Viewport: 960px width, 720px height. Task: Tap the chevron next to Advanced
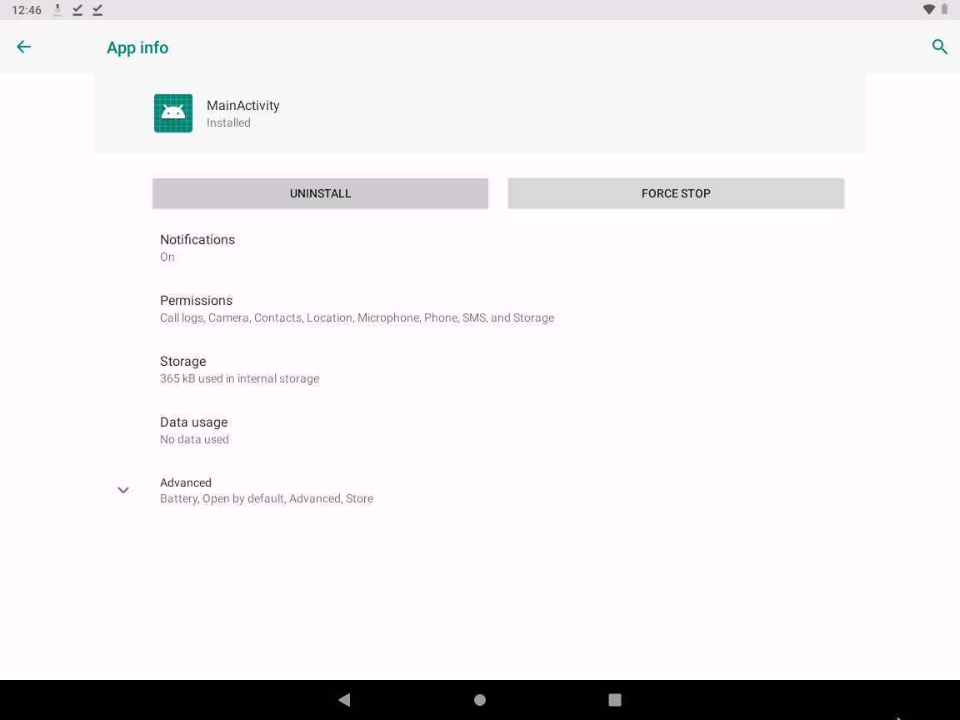click(x=123, y=490)
